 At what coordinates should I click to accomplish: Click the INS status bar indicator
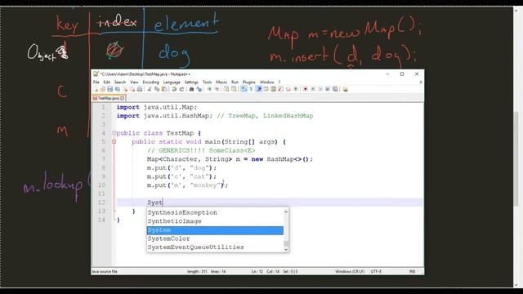tap(412, 271)
